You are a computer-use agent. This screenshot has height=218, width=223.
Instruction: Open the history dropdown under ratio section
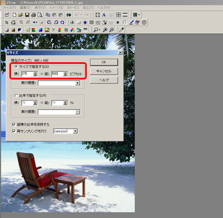[77, 112]
